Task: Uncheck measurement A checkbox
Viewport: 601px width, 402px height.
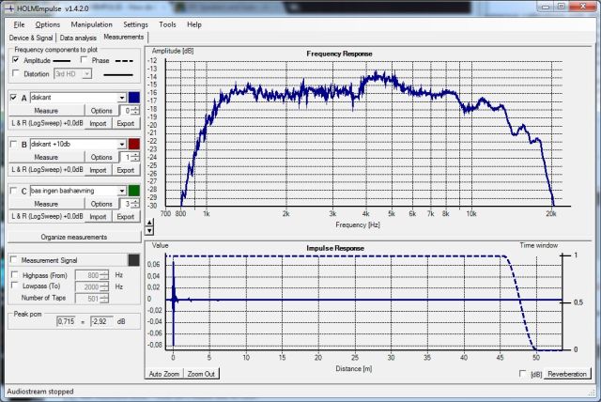Action: click(13, 98)
